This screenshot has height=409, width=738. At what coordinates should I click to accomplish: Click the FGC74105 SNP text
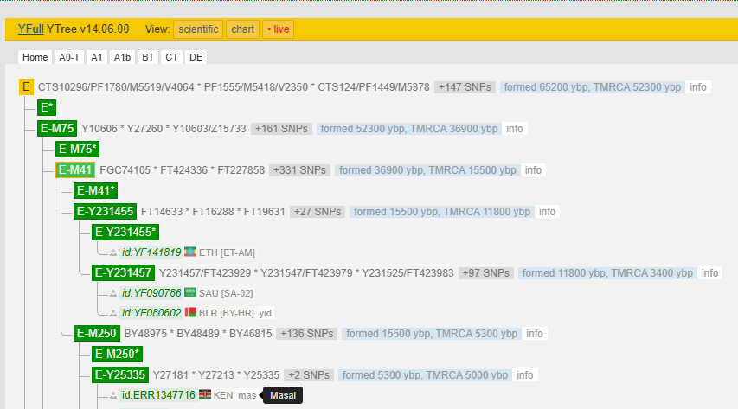tap(125, 169)
